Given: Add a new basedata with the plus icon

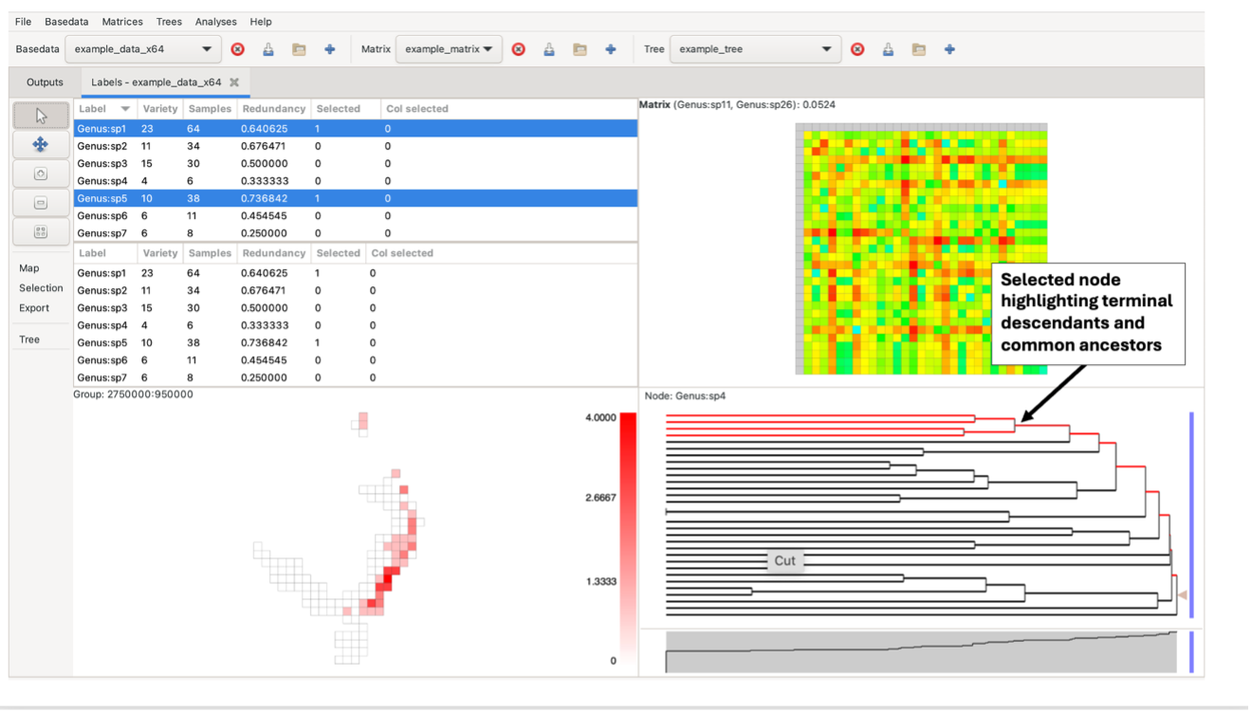Looking at the screenshot, I should [x=329, y=49].
